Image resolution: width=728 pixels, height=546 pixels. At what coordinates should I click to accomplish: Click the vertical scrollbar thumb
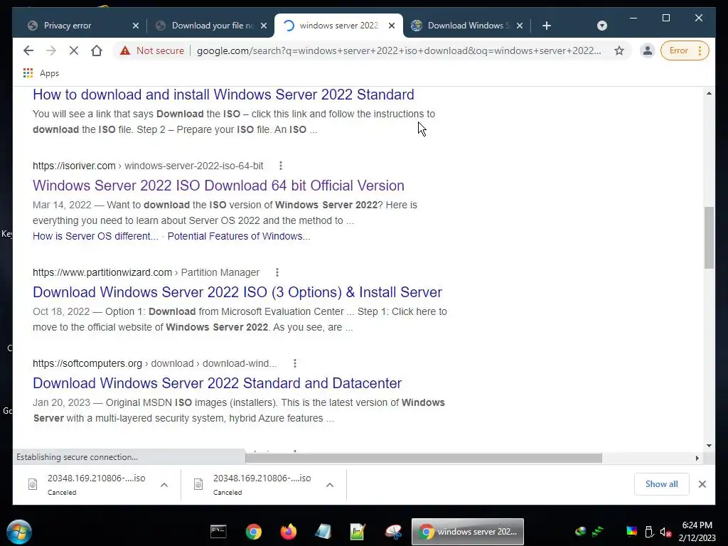(709, 237)
